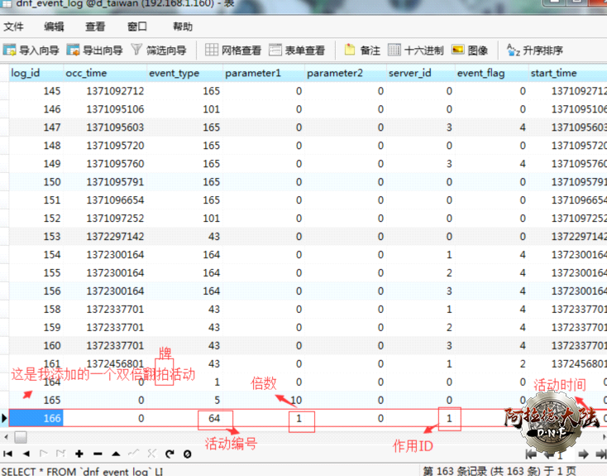Go to the previous record
Screen dimensions: 607x476
pos(26,454)
